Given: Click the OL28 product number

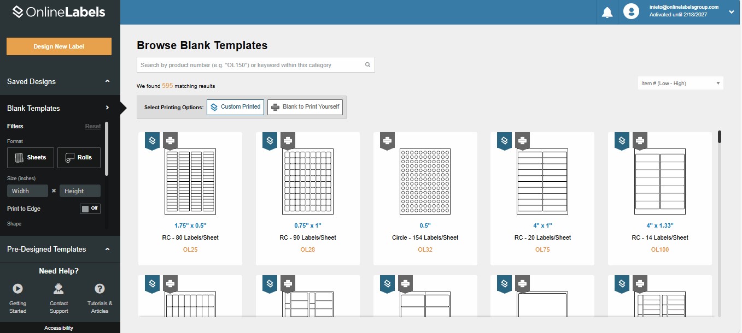Looking at the screenshot, I should tap(308, 249).
